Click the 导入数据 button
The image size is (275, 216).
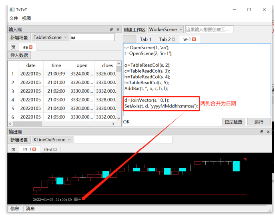click(x=19, y=55)
